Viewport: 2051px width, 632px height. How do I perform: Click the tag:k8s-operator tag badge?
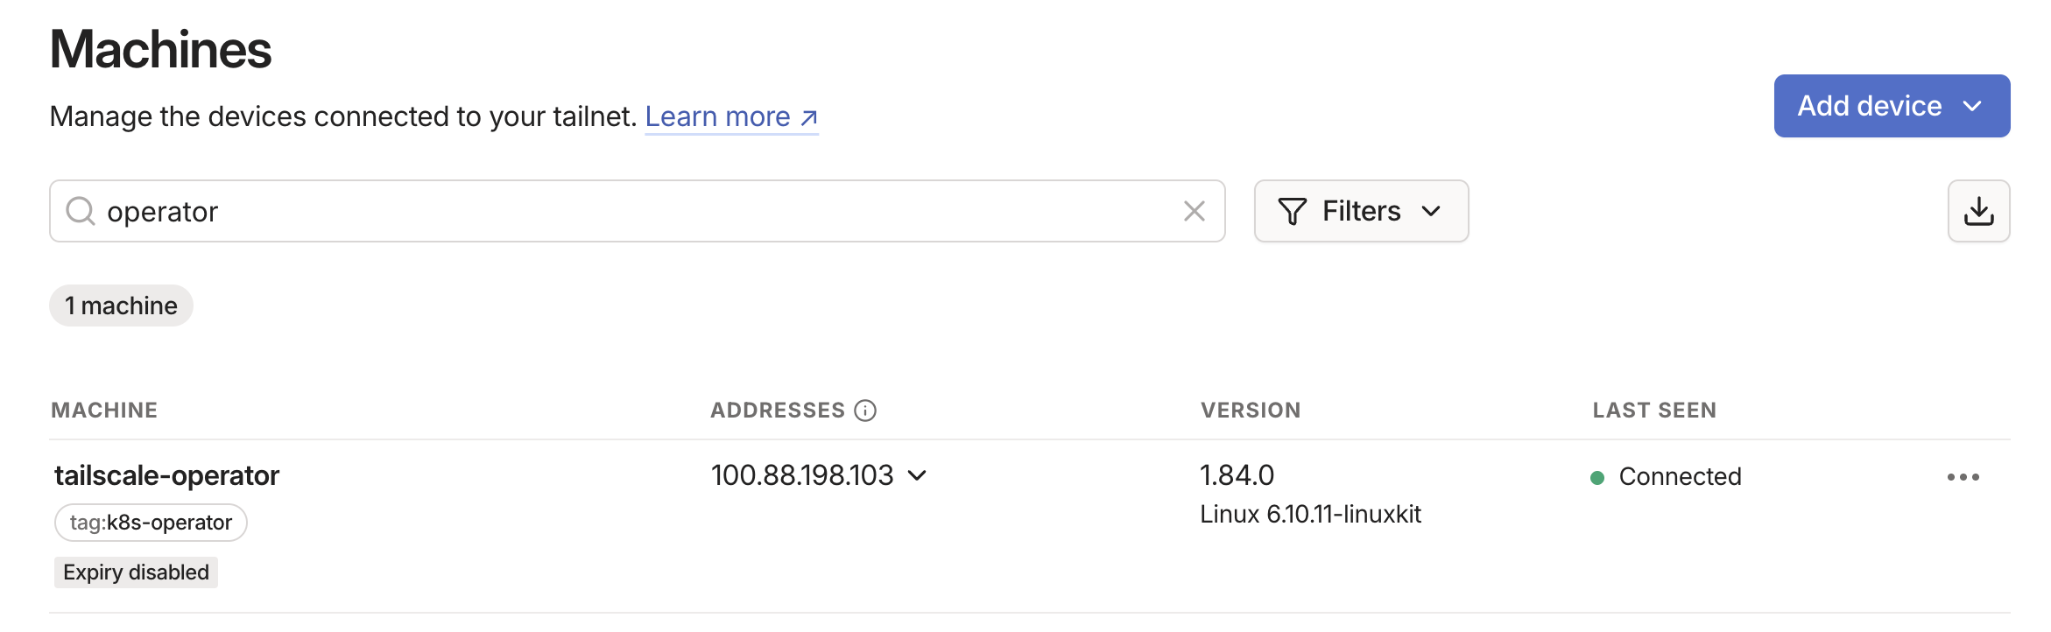[151, 523]
